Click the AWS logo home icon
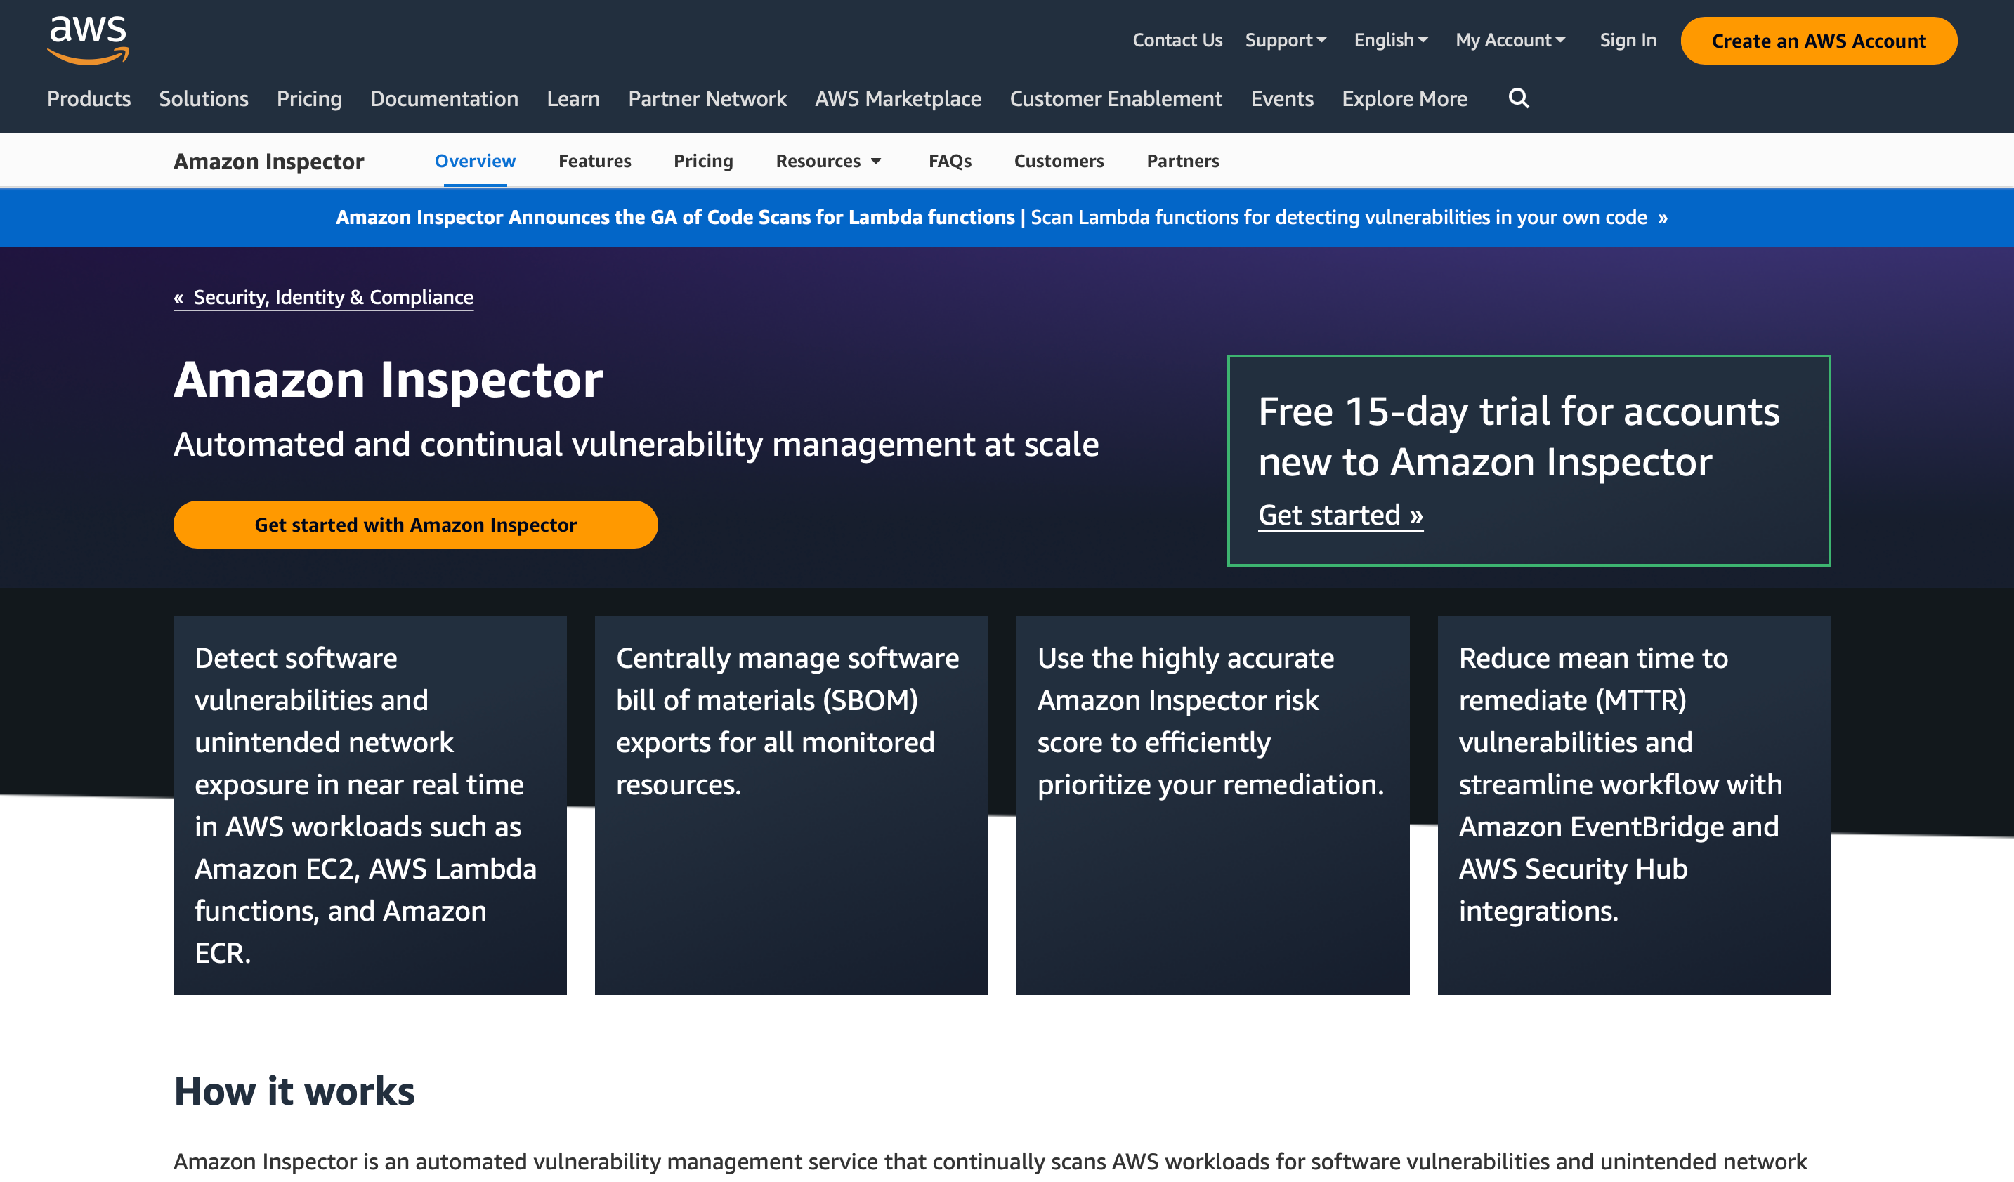The width and height of the screenshot is (2014, 1182). [x=88, y=40]
